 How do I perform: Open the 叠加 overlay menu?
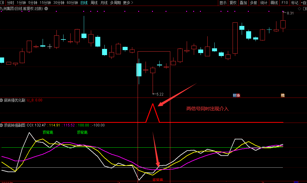tap(243, 3)
